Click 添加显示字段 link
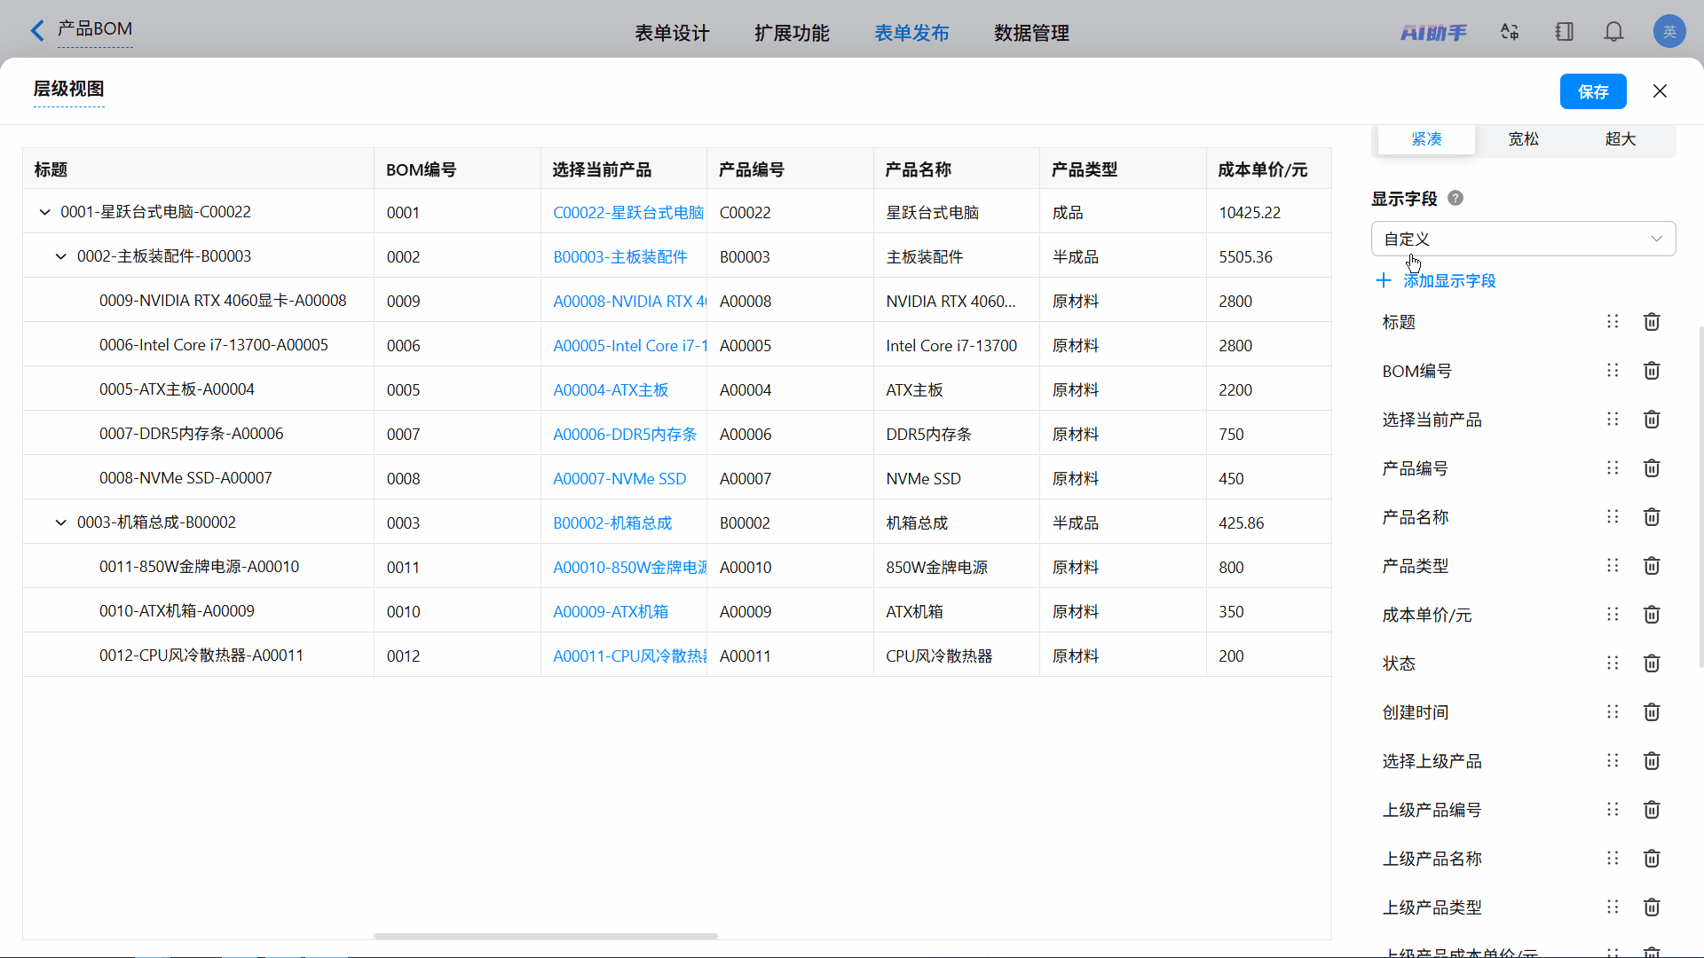Viewport: 1704px width, 958px height. coord(1448,281)
